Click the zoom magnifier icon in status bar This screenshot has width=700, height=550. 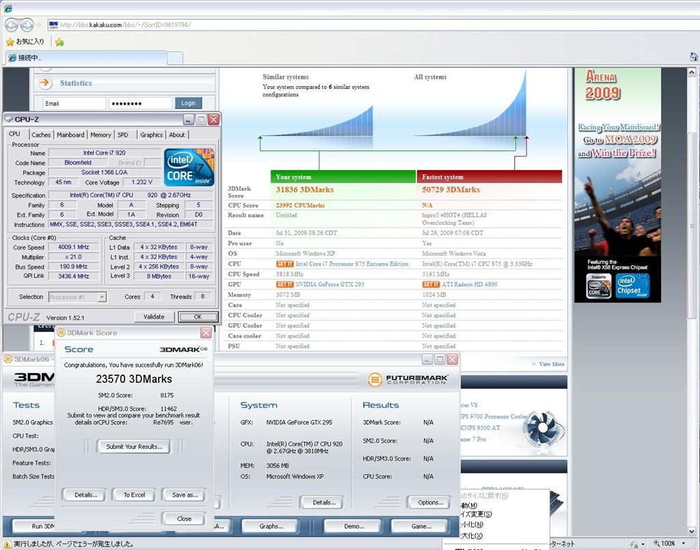[x=657, y=544]
